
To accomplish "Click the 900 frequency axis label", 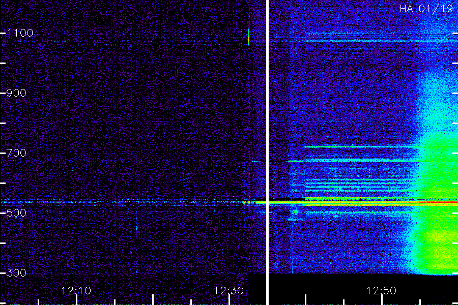I will point(16,93).
